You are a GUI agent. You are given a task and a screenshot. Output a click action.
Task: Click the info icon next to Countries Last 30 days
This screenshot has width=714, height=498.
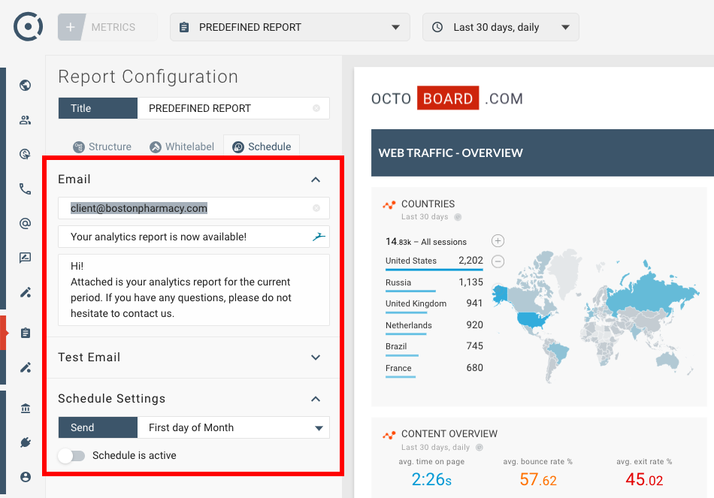458,217
